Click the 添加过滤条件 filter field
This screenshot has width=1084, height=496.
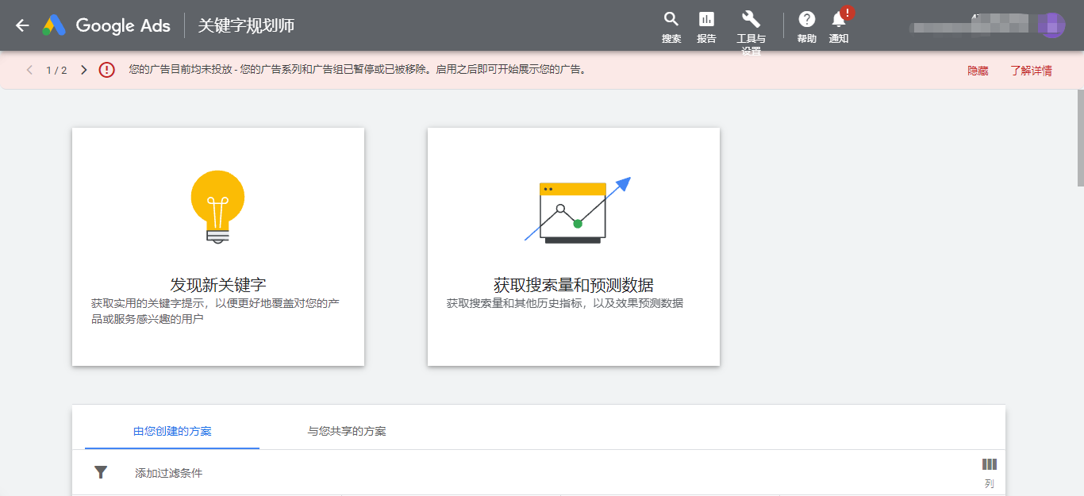(169, 473)
